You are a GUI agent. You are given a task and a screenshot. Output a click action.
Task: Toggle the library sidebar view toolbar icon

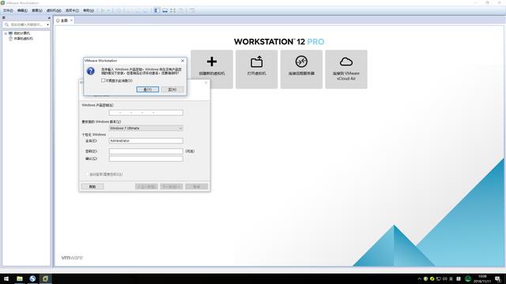pos(157,10)
